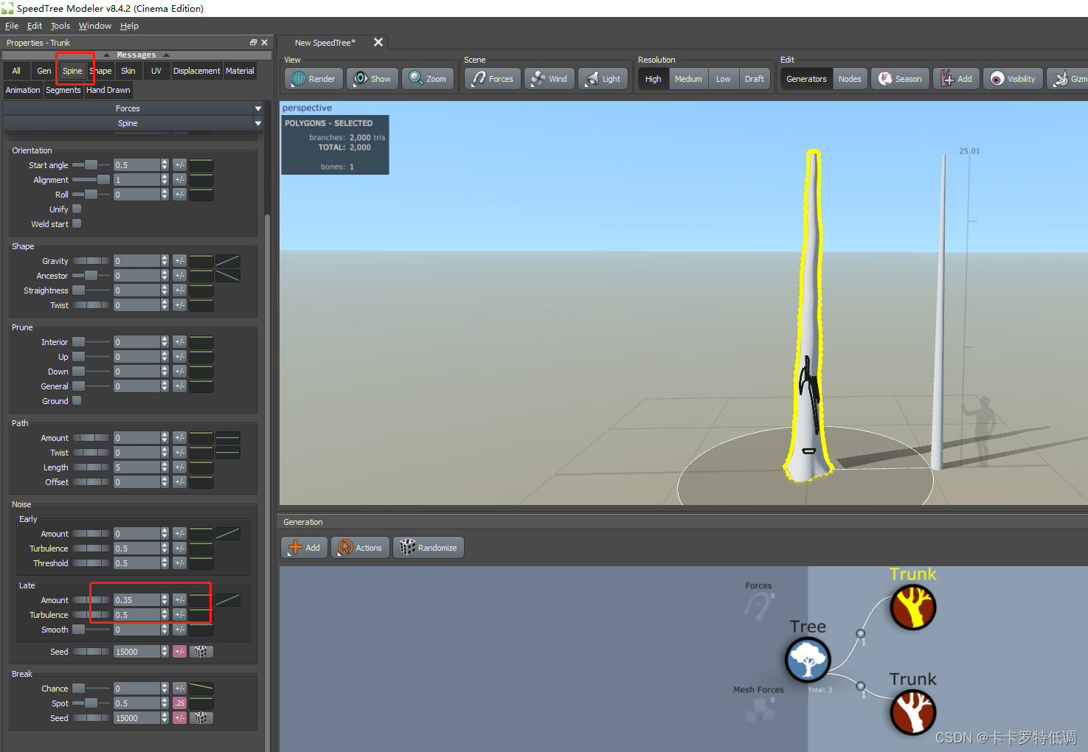Open the Ancestor profile curve editor
Viewport: 1088px width, 752px height.
click(x=228, y=276)
